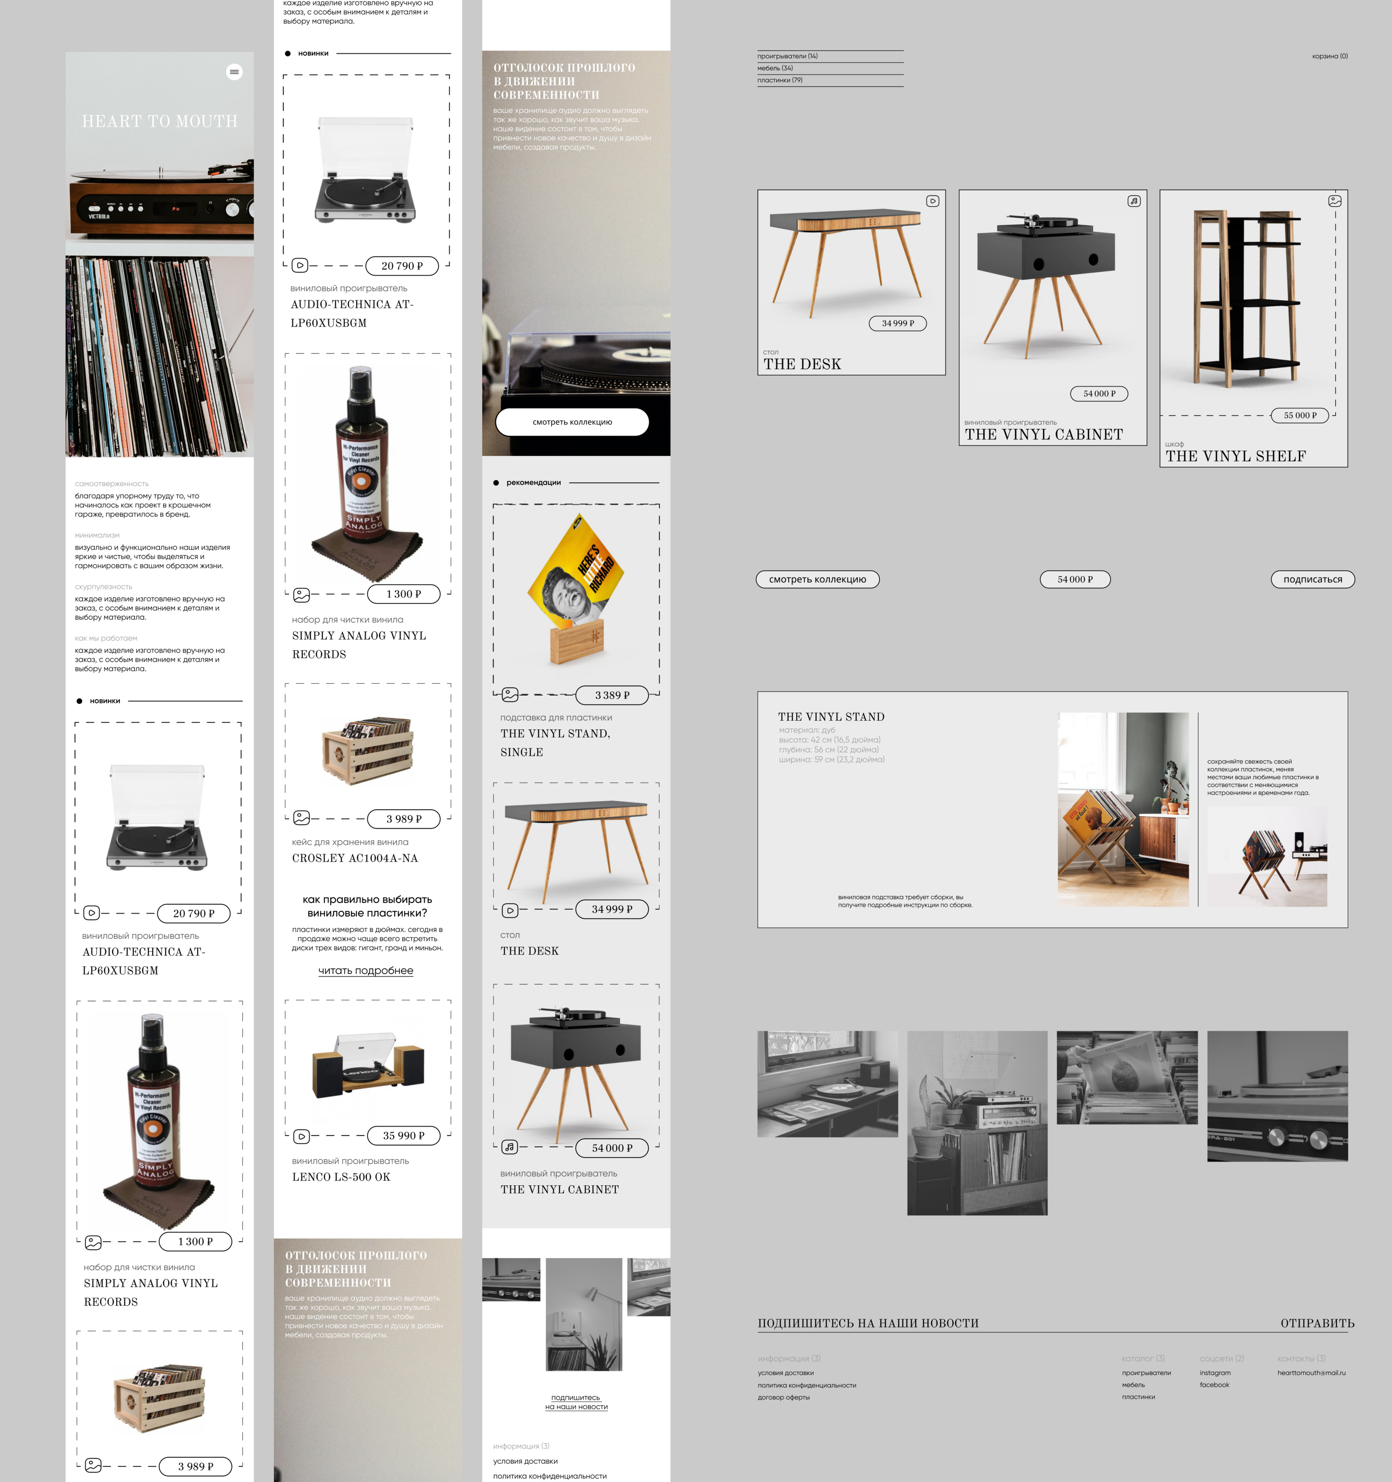Click the 55 000 ₽ price pill
This screenshot has height=1482, width=1392.
click(x=1299, y=415)
